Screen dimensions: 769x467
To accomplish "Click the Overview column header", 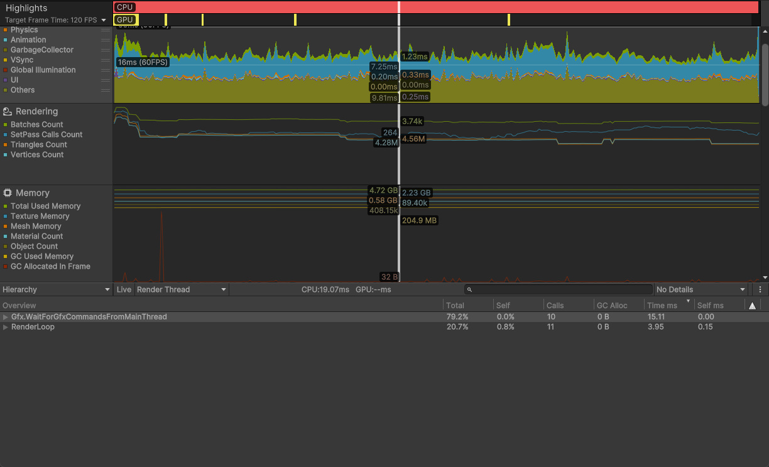I will pyautogui.click(x=221, y=306).
